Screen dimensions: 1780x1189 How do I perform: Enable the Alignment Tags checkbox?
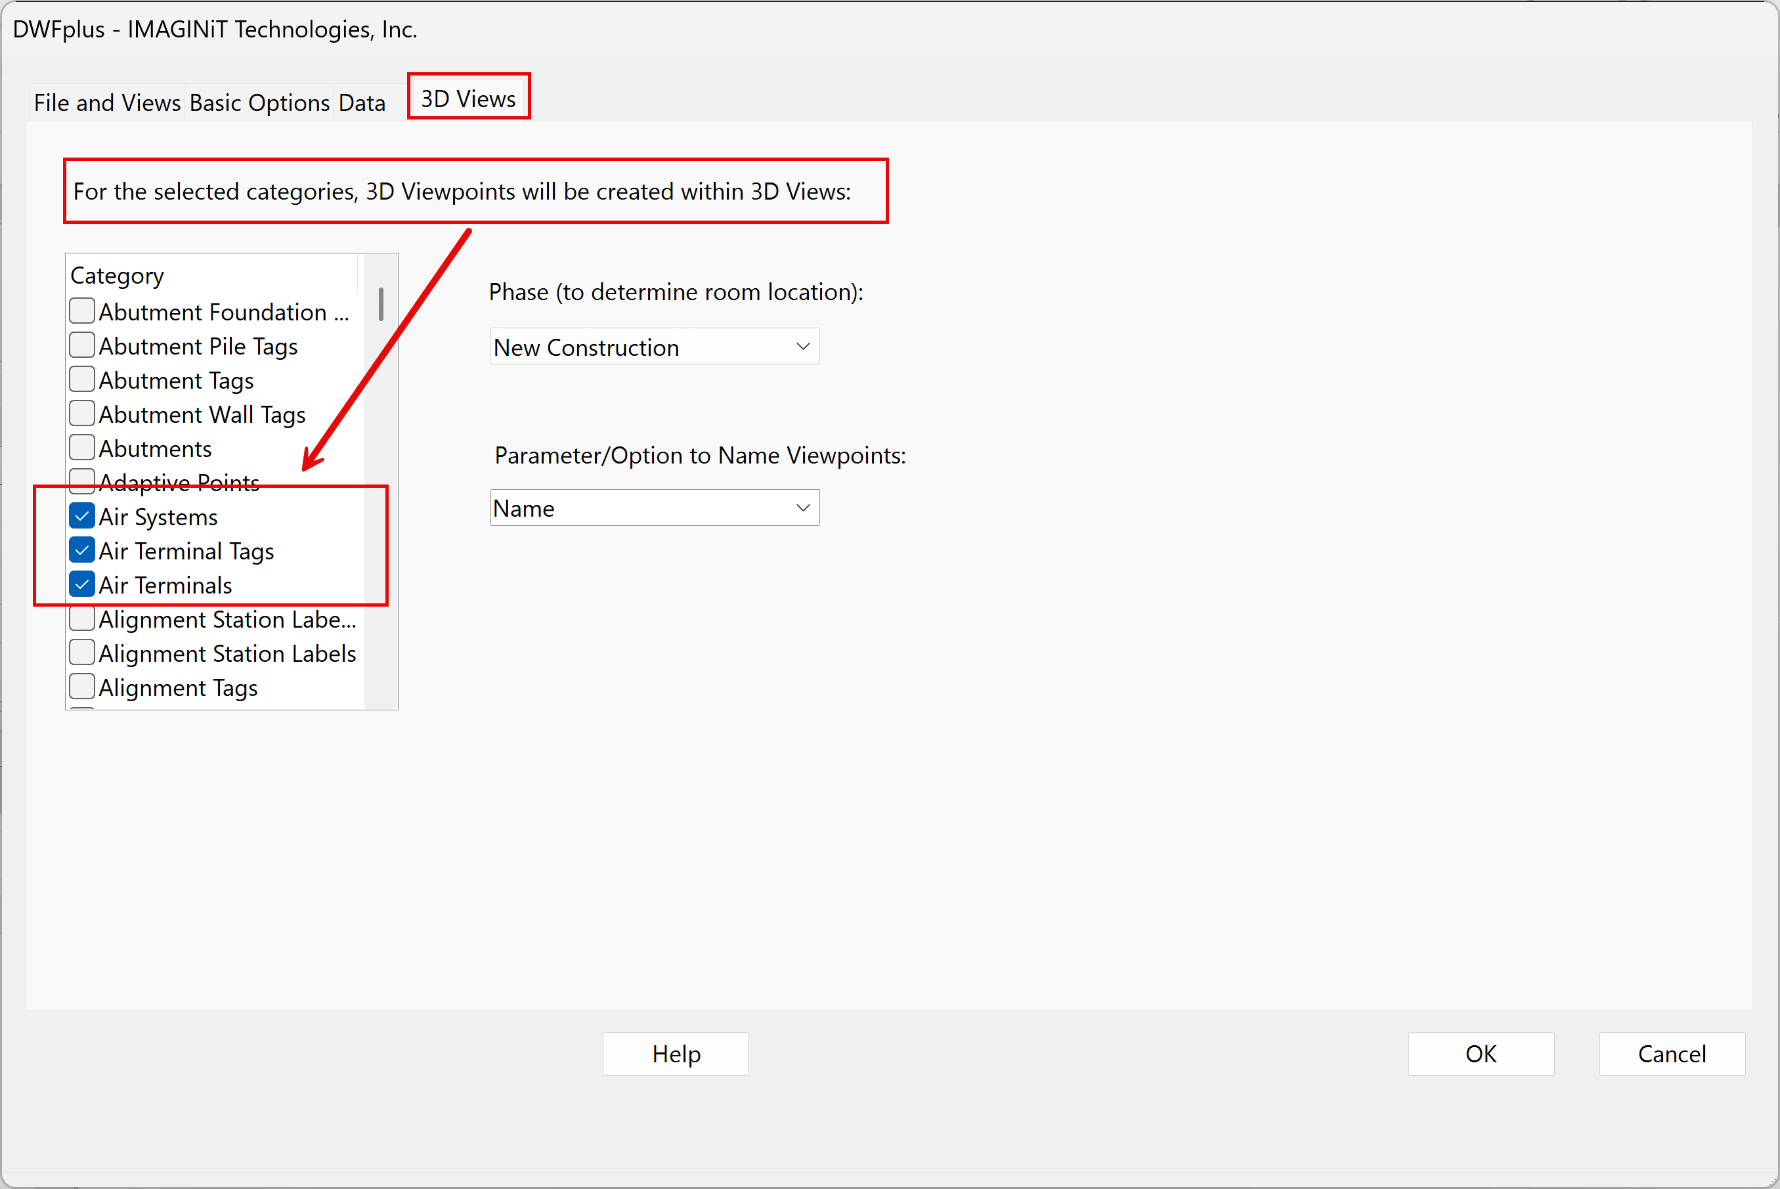coord(82,686)
